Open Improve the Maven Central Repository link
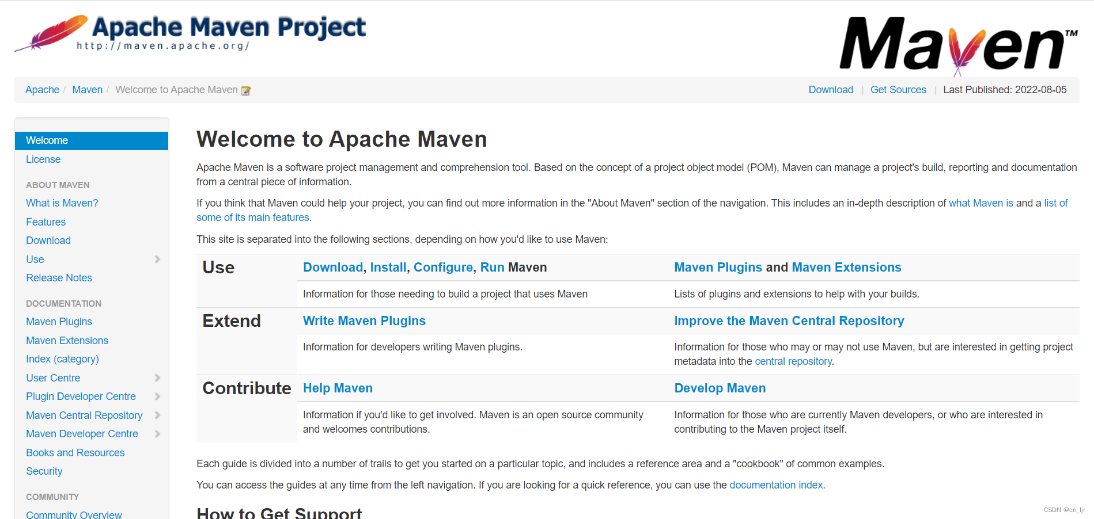Image resolution: width=1094 pixels, height=519 pixels. click(x=789, y=321)
